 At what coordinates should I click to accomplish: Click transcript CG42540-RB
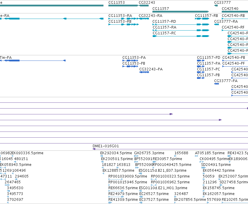tap(233, 16)
